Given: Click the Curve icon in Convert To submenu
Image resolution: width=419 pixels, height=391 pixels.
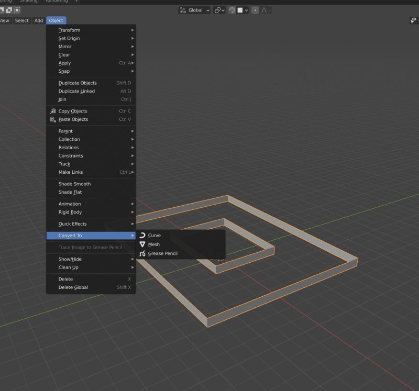Looking at the screenshot, I should (x=142, y=236).
